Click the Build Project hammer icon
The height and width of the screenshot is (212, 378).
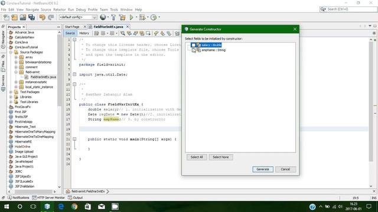(113, 17)
